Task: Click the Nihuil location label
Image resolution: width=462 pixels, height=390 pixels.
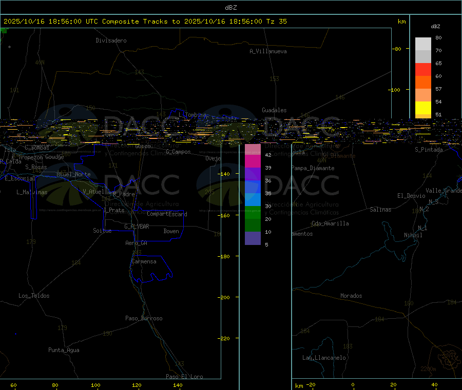Action: coord(413,235)
